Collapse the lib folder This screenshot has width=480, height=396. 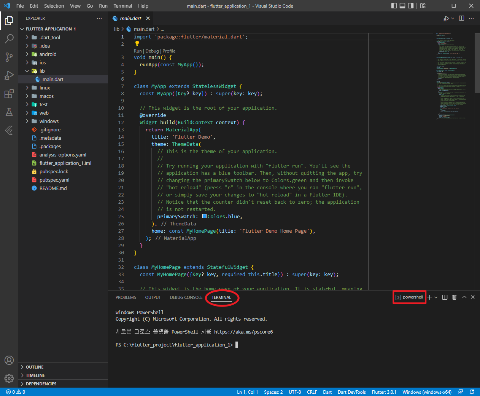coord(27,71)
